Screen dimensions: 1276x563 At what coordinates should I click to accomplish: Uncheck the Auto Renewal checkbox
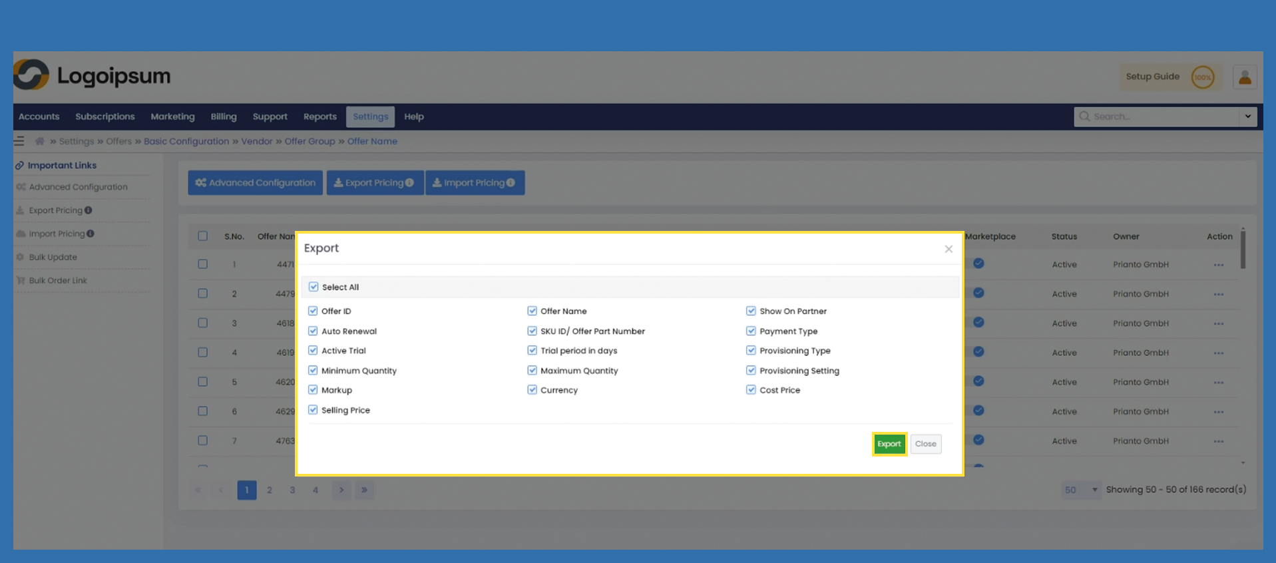pyautogui.click(x=313, y=331)
